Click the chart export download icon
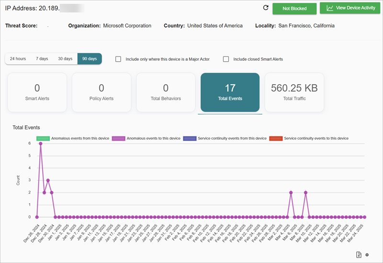This screenshot has width=383, height=263. coord(359,254)
